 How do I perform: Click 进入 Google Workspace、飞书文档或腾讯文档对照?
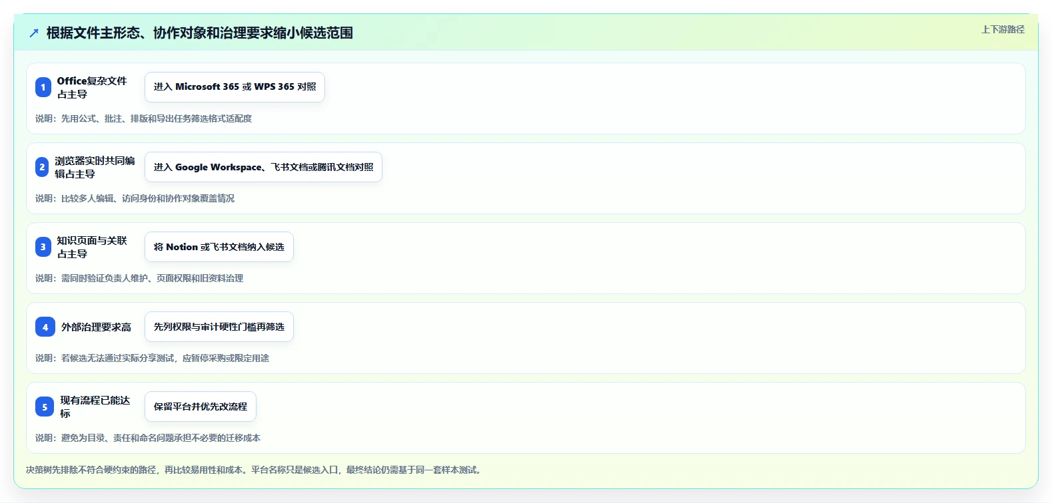pyautogui.click(x=263, y=167)
